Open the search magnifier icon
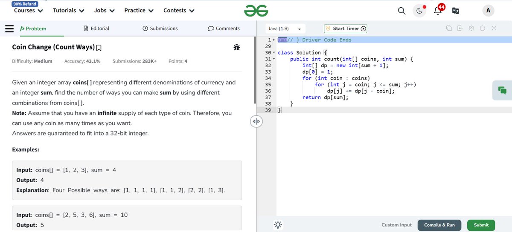 point(401,11)
